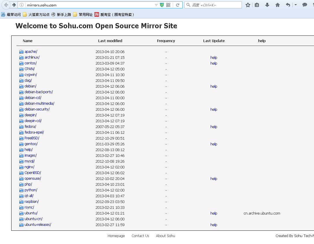Click folder icon beside deepin-cd/

[21, 121]
